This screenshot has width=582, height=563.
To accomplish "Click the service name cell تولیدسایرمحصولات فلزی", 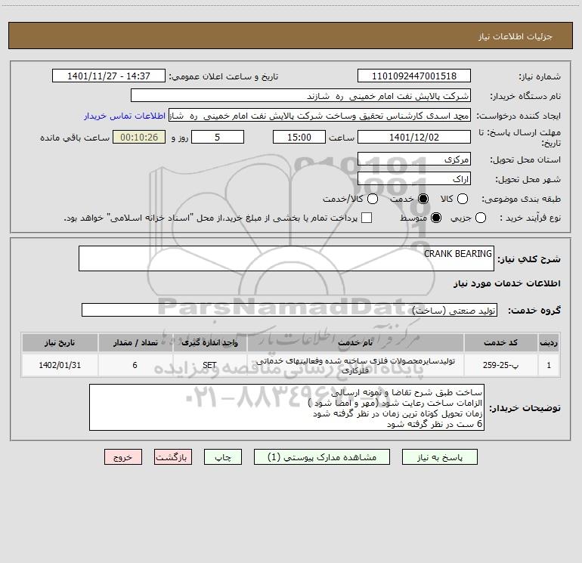I will 355,365.
